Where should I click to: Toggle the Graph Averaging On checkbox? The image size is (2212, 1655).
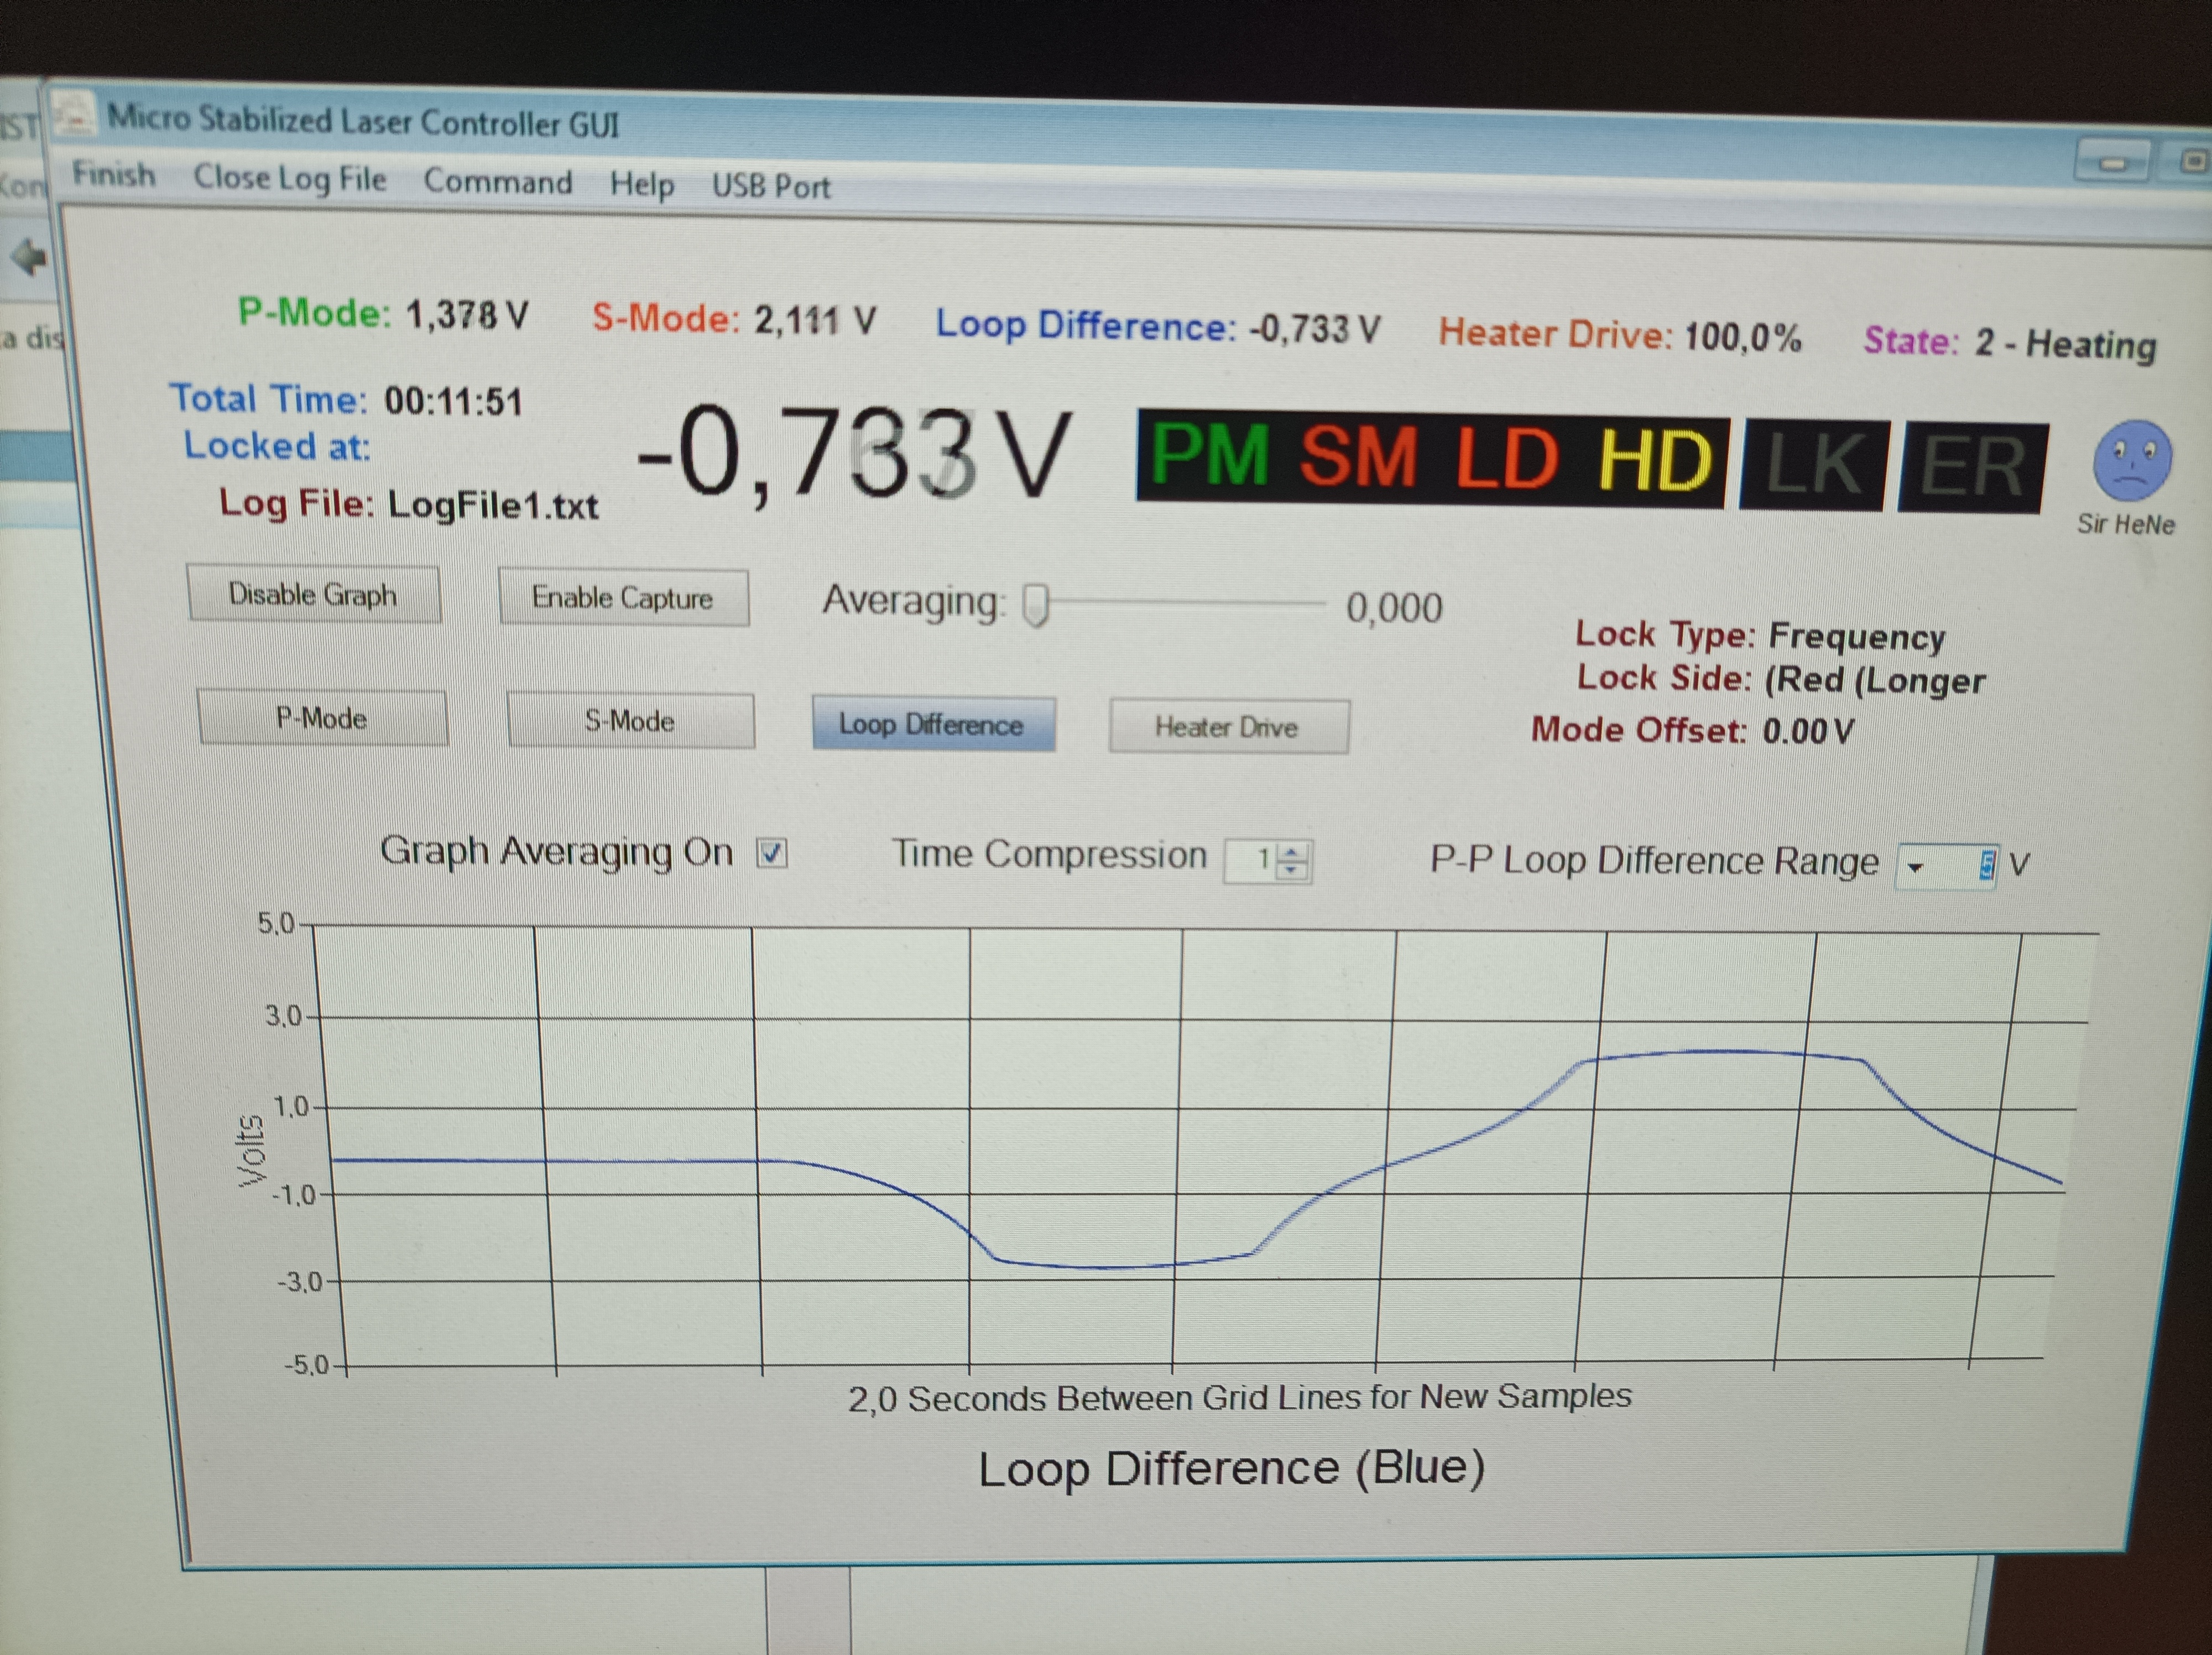771,854
